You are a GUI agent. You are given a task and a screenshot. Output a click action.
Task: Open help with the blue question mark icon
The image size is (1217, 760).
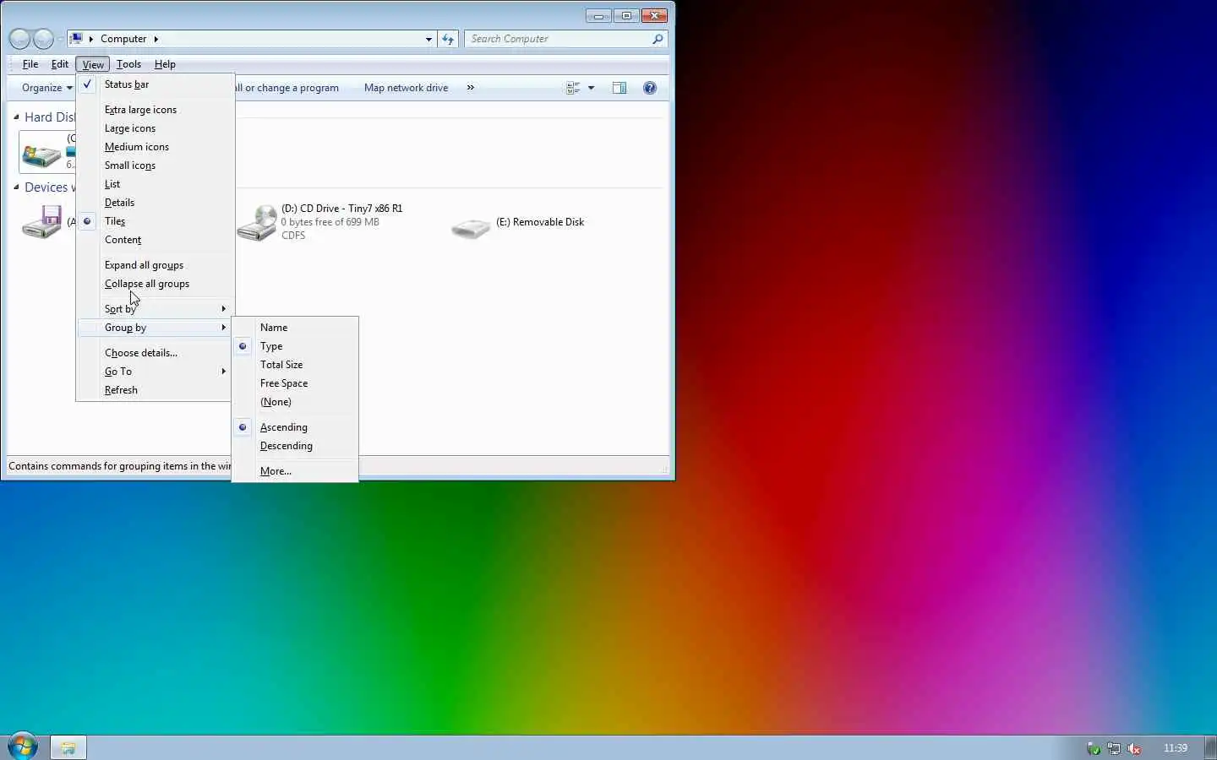pos(650,88)
